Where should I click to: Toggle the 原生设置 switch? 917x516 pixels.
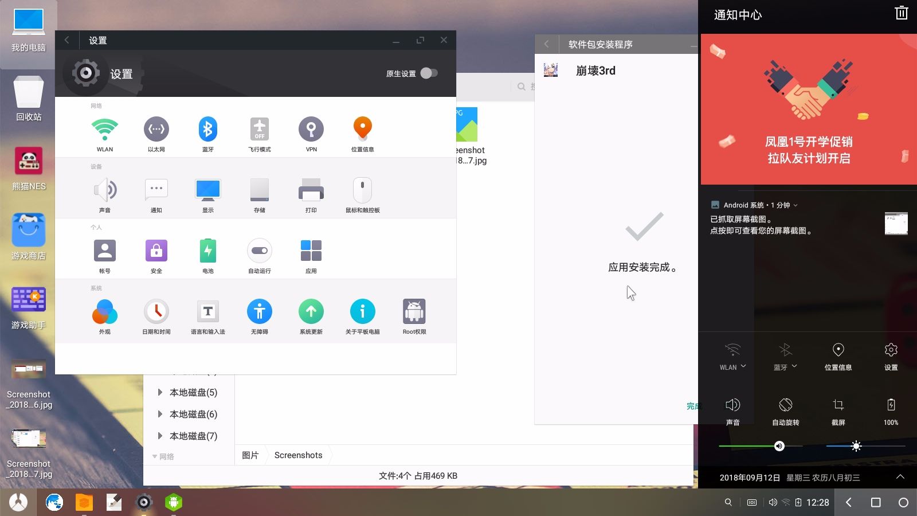point(430,73)
